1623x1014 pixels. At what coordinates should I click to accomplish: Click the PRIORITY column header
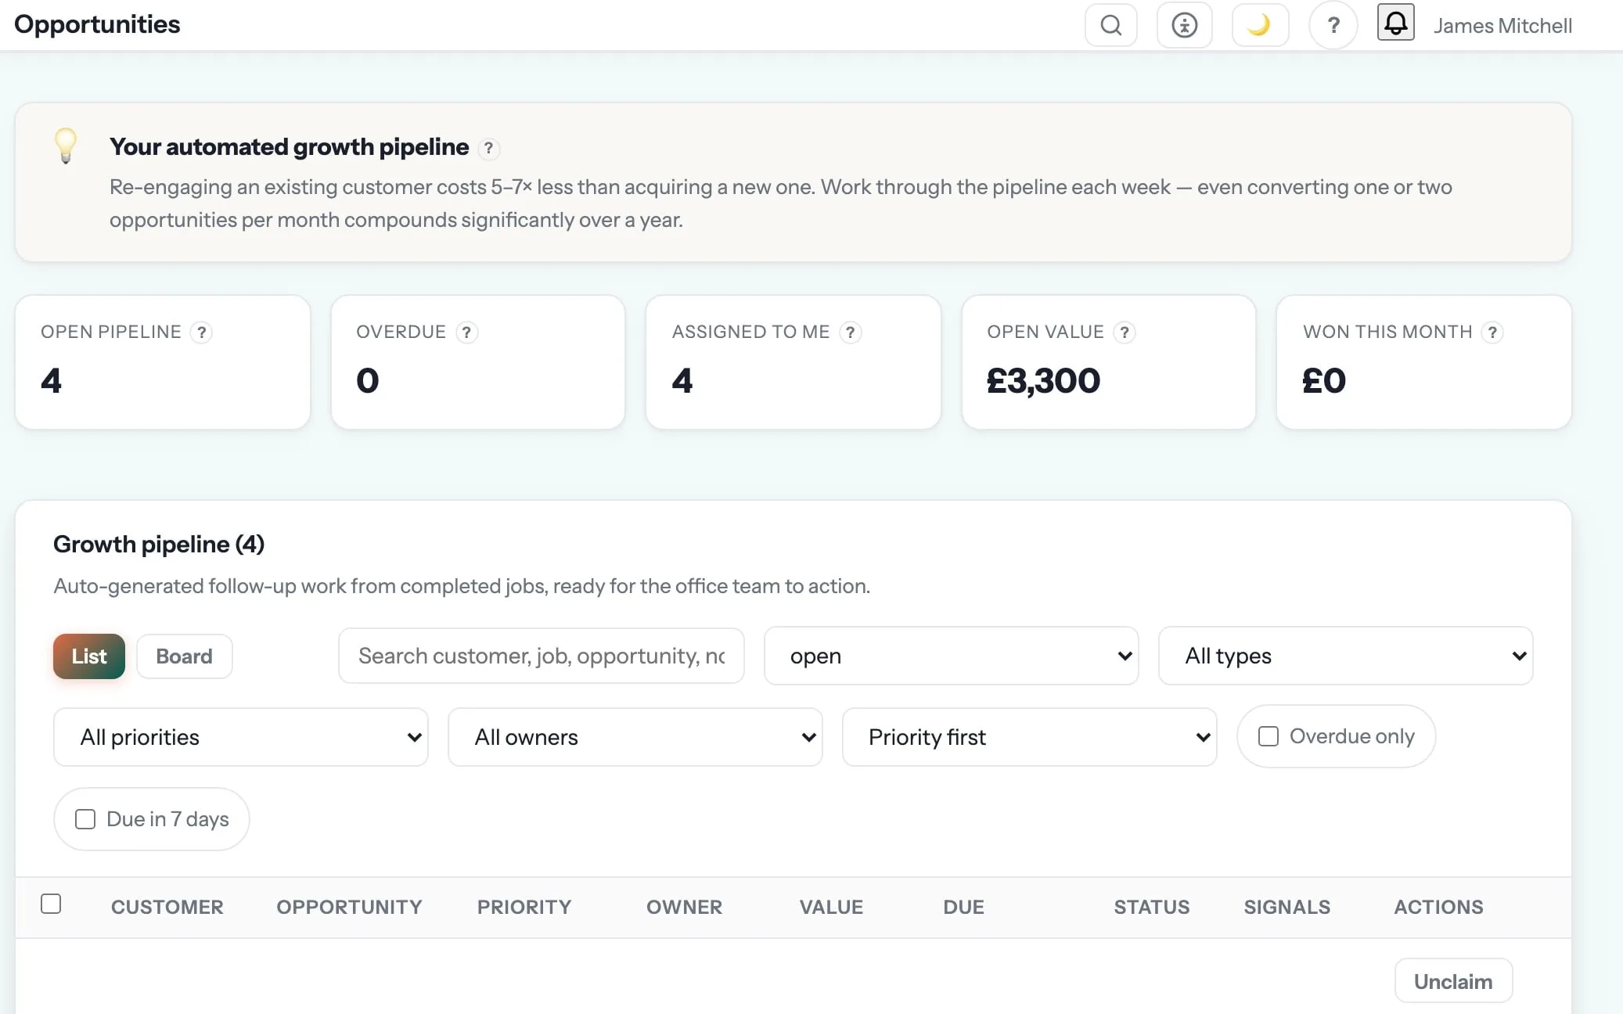coord(524,907)
